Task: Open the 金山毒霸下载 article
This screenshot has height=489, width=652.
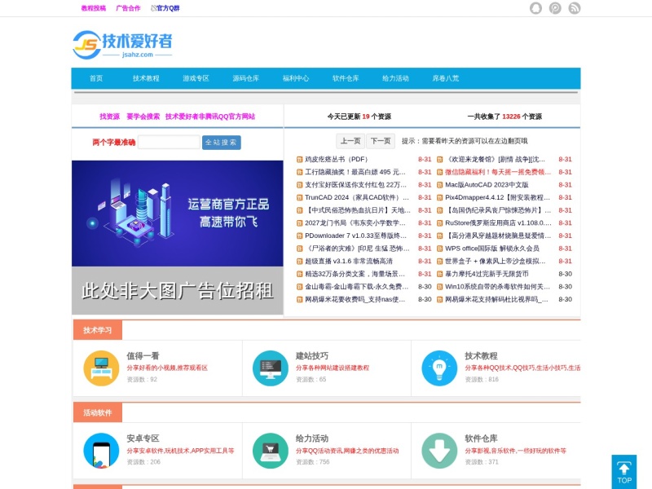Action: coord(356,287)
